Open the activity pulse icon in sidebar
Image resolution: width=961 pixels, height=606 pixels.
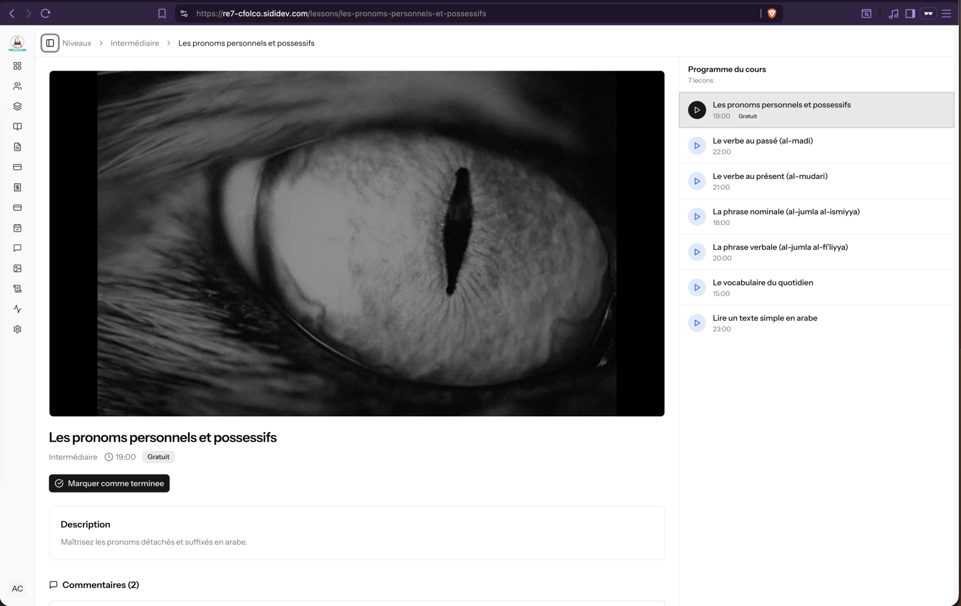[x=17, y=309]
